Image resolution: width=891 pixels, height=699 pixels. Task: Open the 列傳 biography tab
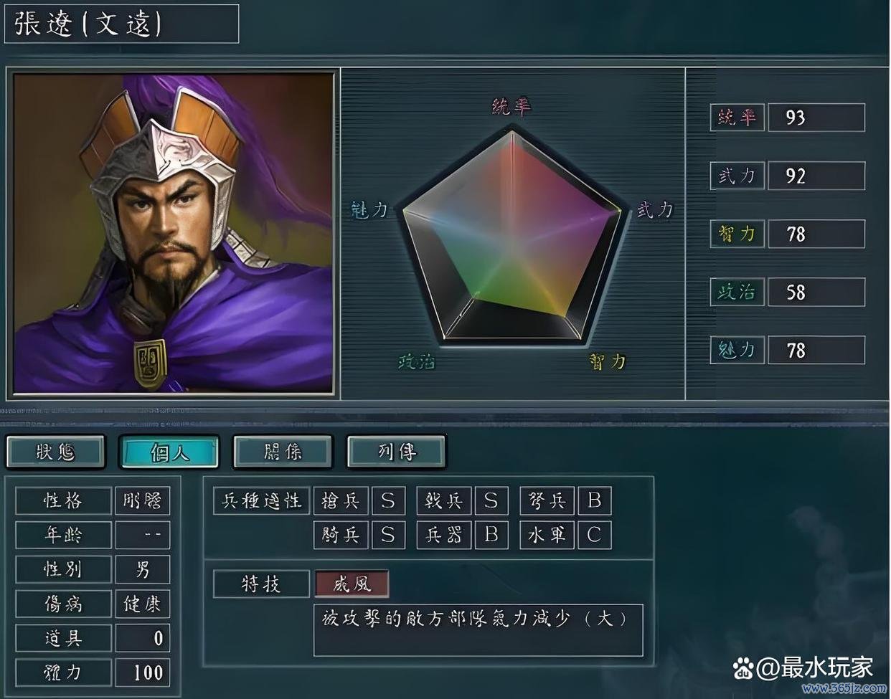pos(396,452)
